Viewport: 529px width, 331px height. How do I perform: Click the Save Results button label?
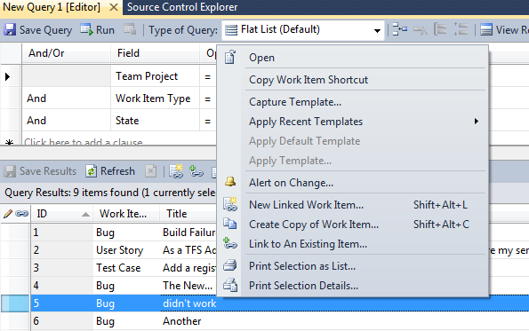tap(48, 171)
